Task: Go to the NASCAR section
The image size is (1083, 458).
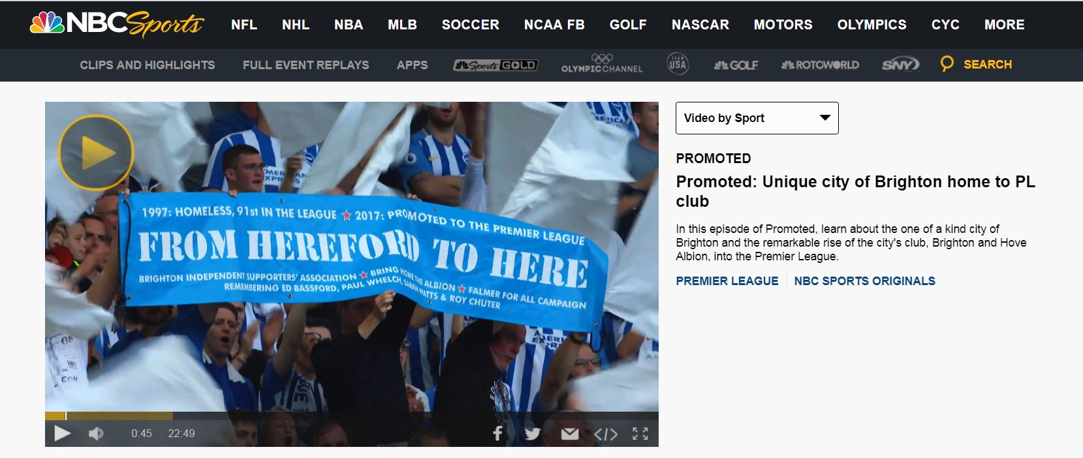Action: point(700,25)
